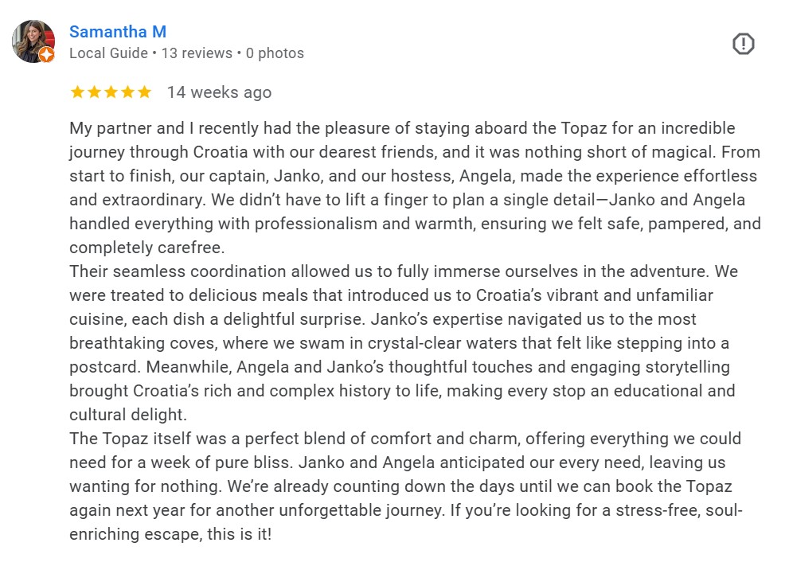The height and width of the screenshot is (566, 789).
Task: Select the third star in the rating
Action: (x=111, y=92)
